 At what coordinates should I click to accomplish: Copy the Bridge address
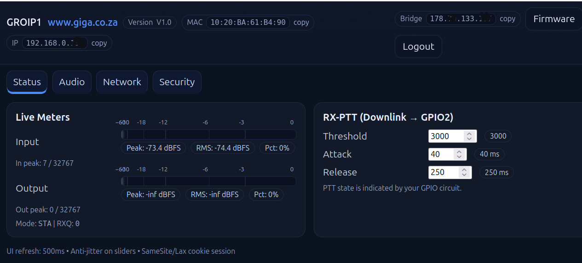[507, 19]
